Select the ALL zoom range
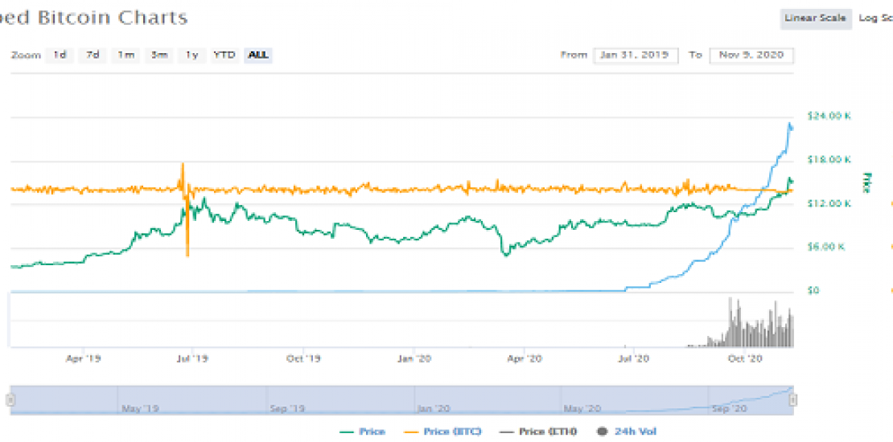 click(x=259, y=55)
